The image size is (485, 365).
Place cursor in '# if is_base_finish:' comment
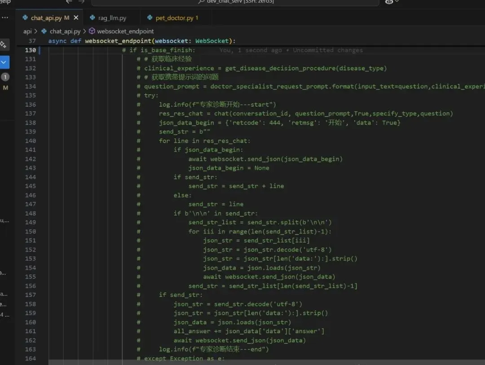[x=159, y=50]
